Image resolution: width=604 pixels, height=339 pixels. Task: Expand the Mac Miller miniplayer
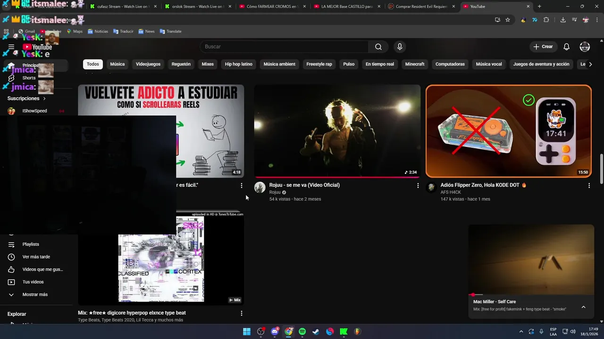coord(583,307)
